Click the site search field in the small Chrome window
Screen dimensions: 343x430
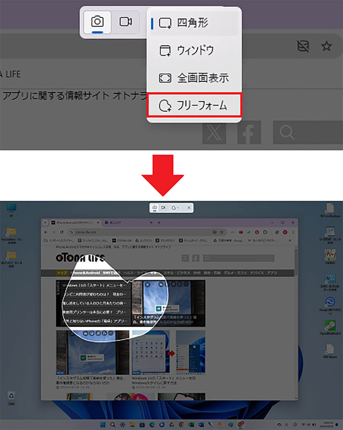pos(239,258)
